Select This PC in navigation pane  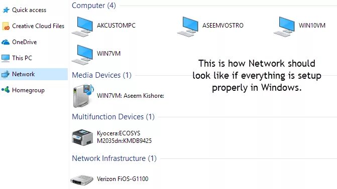[17, 58]
